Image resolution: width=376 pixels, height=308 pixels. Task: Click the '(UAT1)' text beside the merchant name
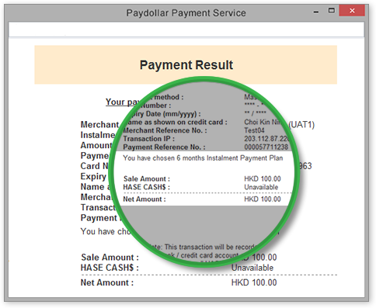click(x=301, y=125)
